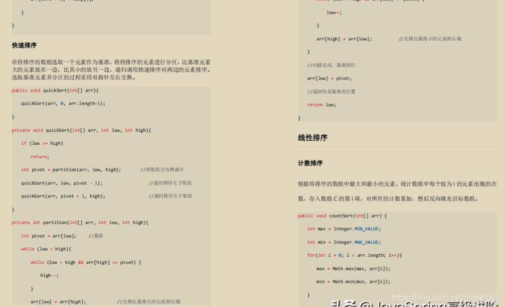Viewport: 505px width, 307px height.
Task: Click the section heading 线性排序
Action: 313,138
